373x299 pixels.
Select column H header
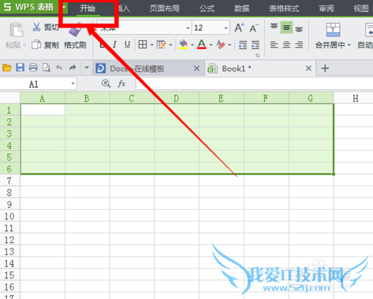click(x=355, y=98)
